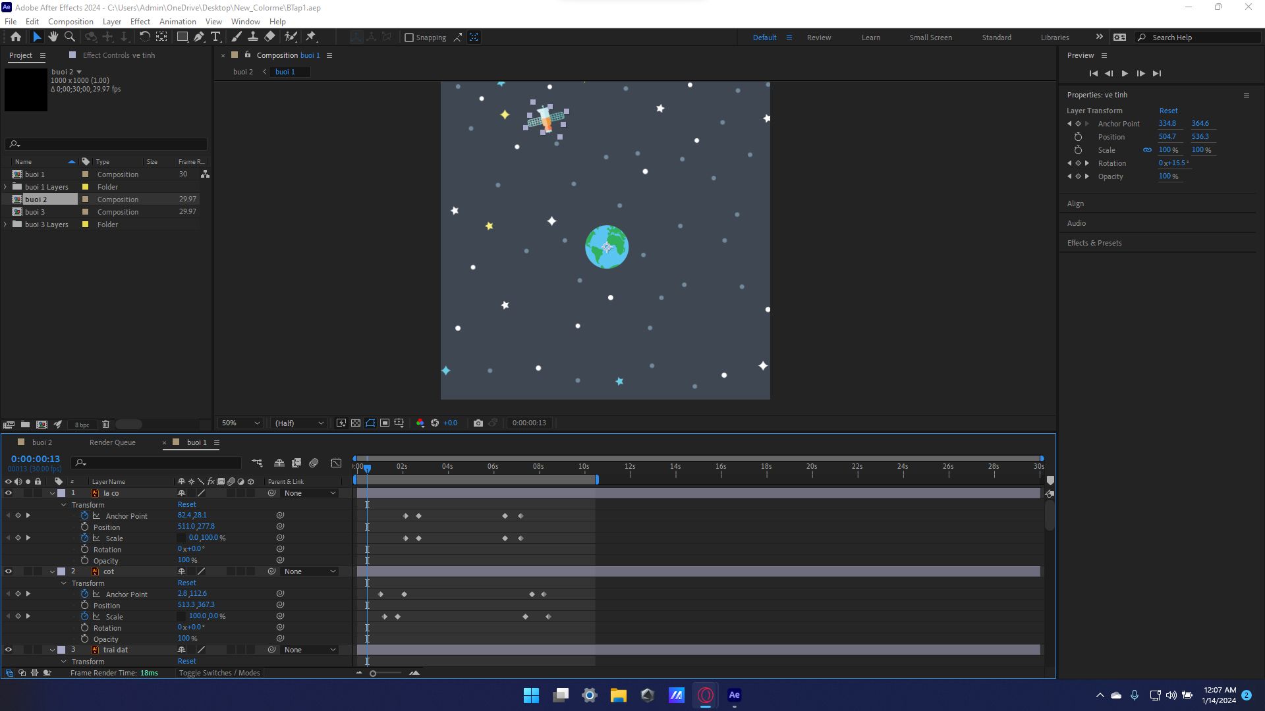Switch to Render Queue tab
This screenshot has width=1265, height=711.
(x=113, y=442)
